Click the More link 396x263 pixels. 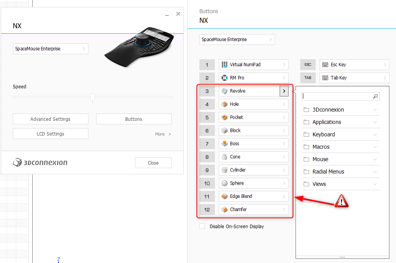pyautogui.click(x=163, y=134)
